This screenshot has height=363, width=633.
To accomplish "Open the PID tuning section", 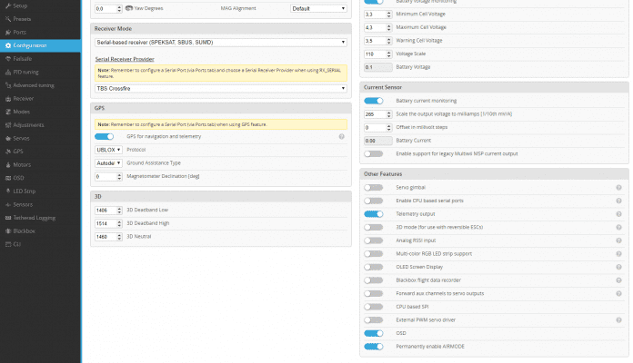I will [x=25, y=71].
